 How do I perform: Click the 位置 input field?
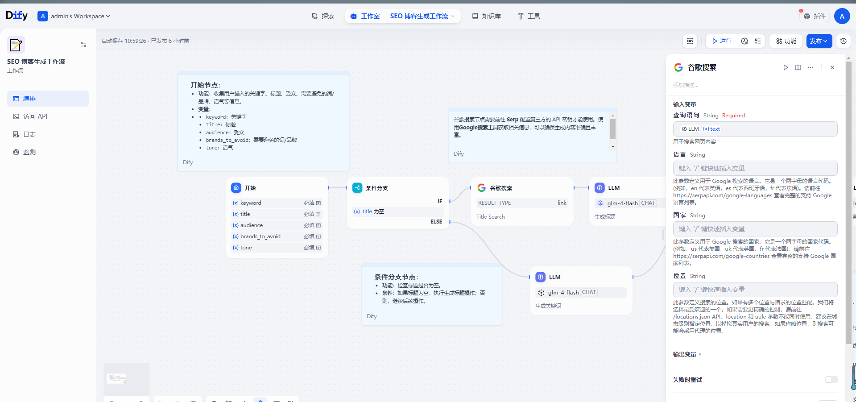(755, 290)
